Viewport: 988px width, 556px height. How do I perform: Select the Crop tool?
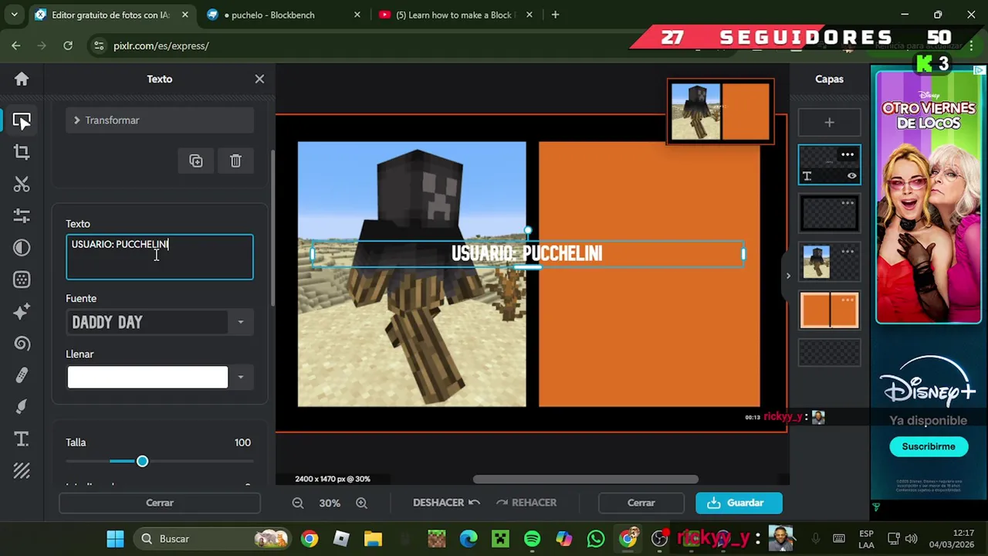pos(22,152)
